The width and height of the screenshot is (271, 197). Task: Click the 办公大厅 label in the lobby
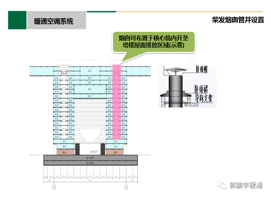[x=94, y=152]
